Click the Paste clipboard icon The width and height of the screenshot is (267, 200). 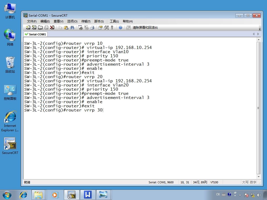pos(66,28)
